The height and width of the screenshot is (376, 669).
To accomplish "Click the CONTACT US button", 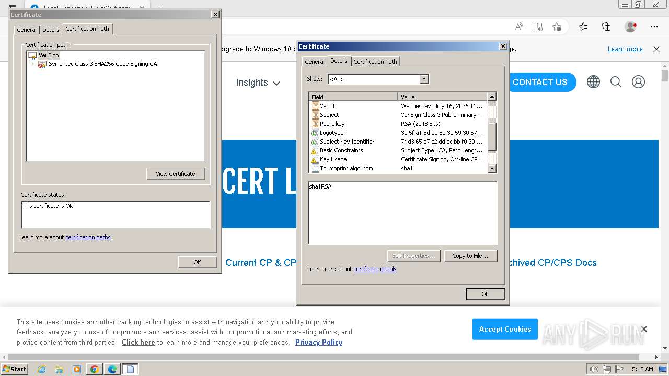I will (x=540, y=82).
